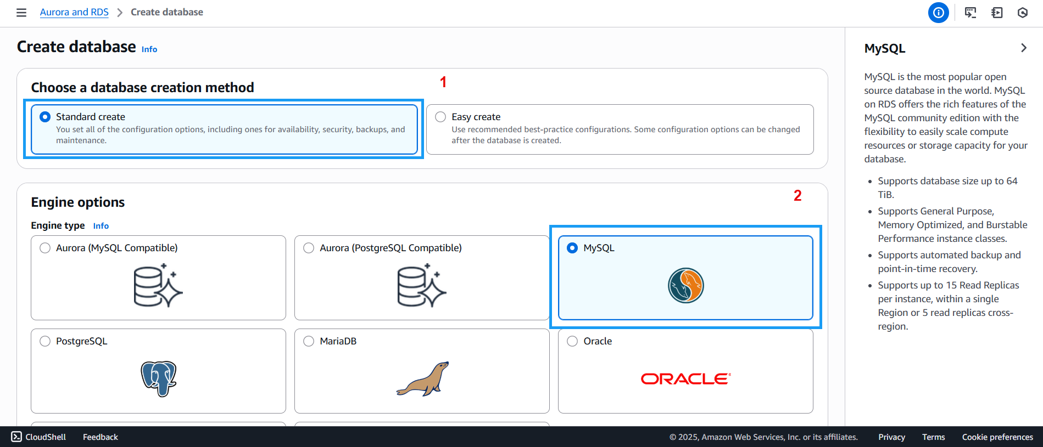Open the hexagon settings icon in header
1043x447 pixels.
tap(1023, 13)
